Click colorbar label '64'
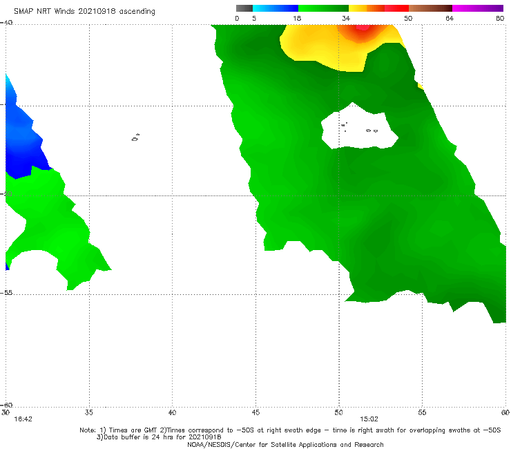Viewport: 511px width, 449px height. pyautogui.click(x=450, y=18)
